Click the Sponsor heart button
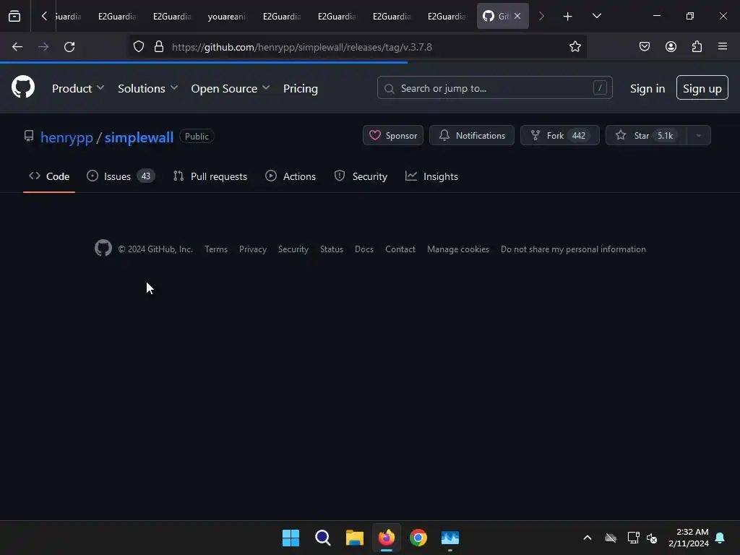This screenshot has height=555, width=740. (x=392, y=135)
